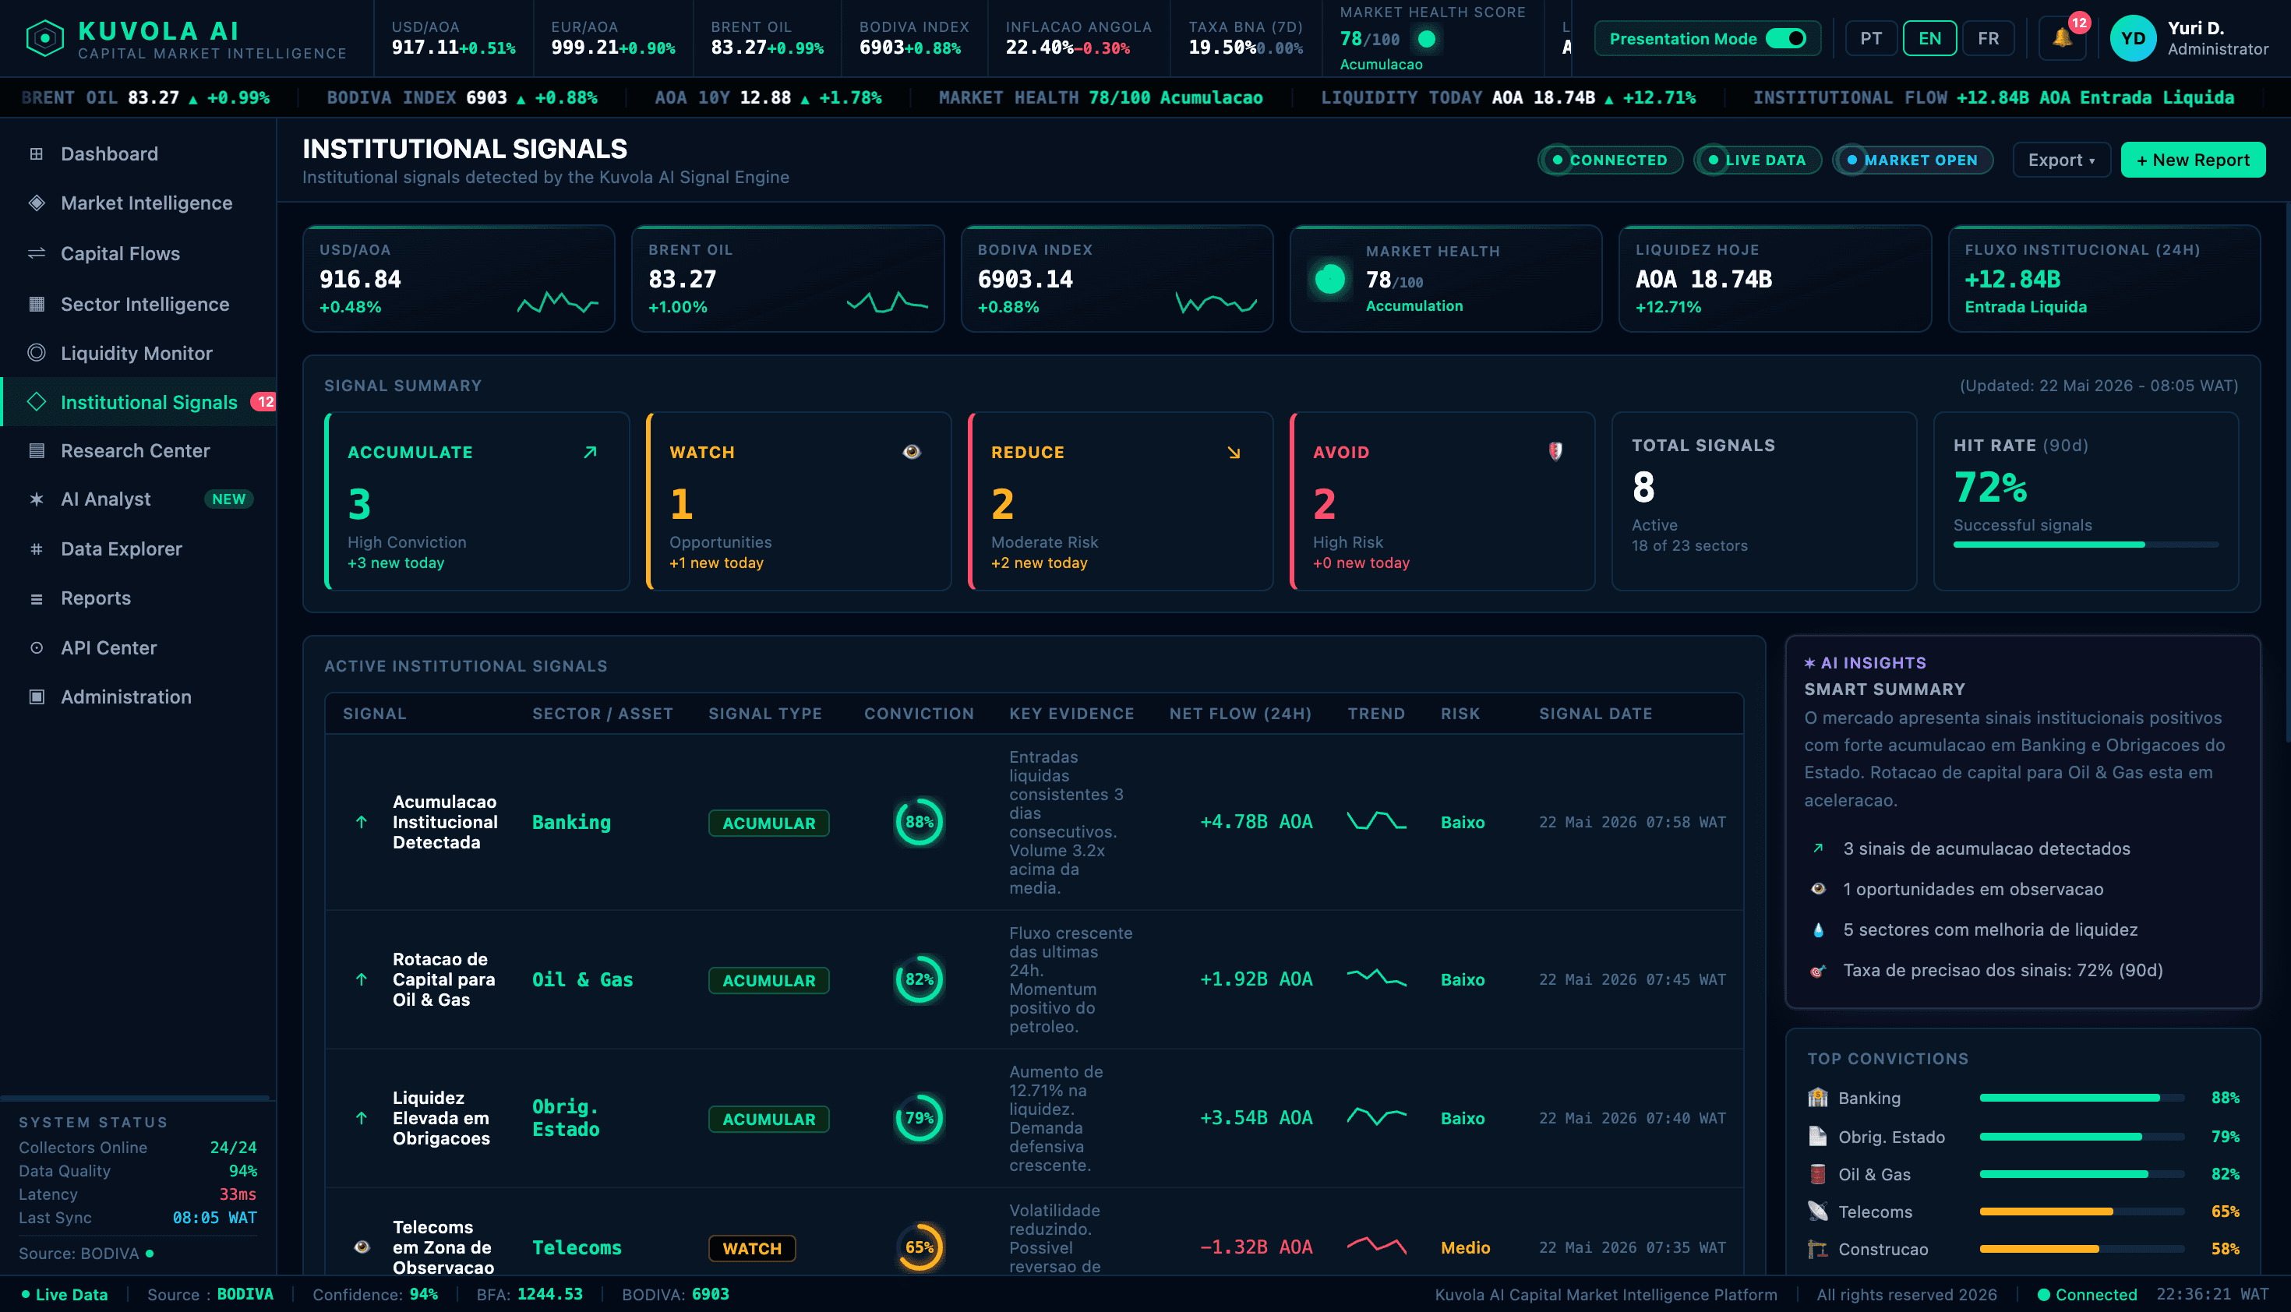Click the eye icon on Telecoms signal row
Image resolution: width=2291 pixels, height=1312 pixels.
click(x=362, y=1247)
